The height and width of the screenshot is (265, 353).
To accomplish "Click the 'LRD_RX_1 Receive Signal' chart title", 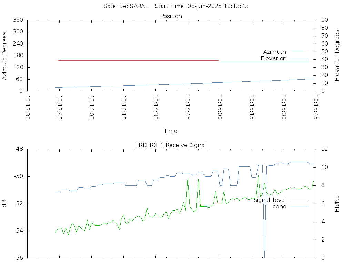I will (171, 145).
